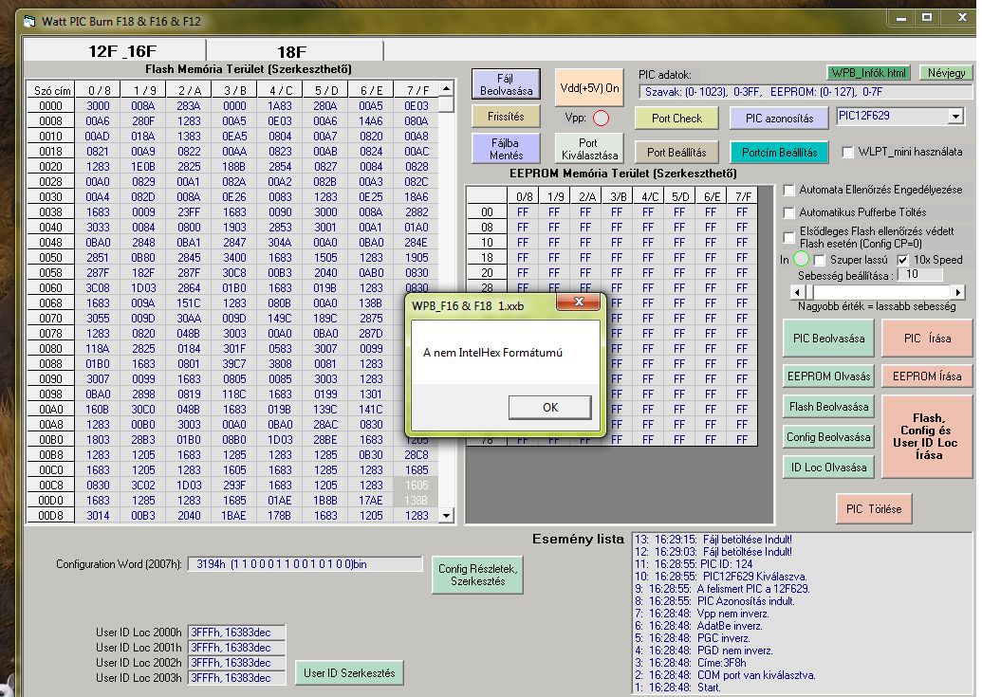Screen dimensions: 982x697
Task: Uncheck the 10x Speed checkbox
Action: tap(902, 260)
